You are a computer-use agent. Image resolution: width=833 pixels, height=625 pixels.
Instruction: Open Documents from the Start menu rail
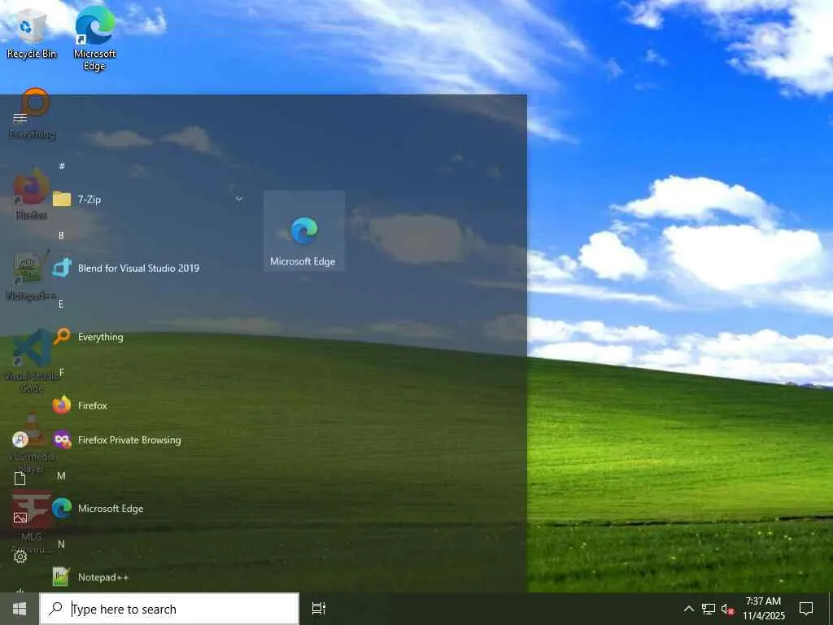20,479
